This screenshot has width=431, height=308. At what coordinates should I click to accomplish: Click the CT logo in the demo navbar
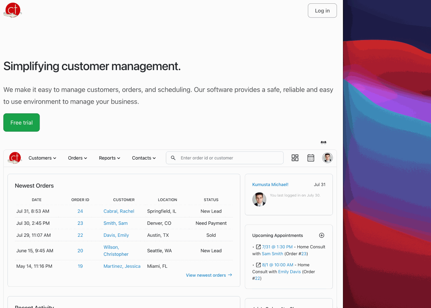click(x=15, y=158)
